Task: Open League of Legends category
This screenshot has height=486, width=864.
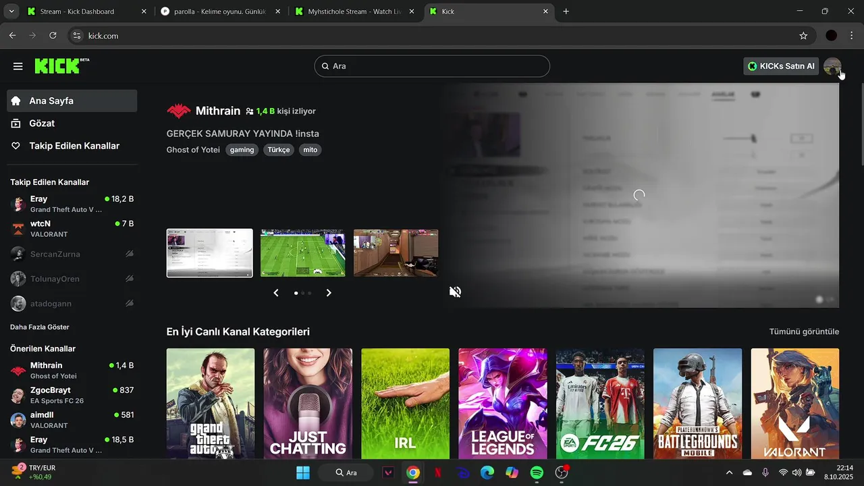Action: 503,404
